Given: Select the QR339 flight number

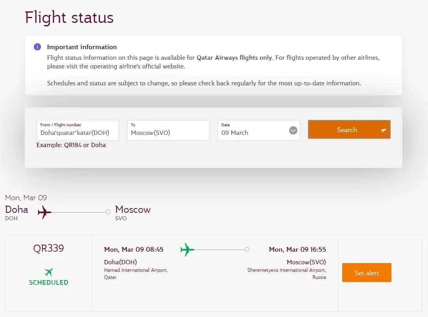Looking at the screenshot, I should point(48,248).
